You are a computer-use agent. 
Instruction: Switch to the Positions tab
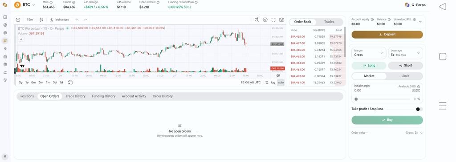[27, 96]
